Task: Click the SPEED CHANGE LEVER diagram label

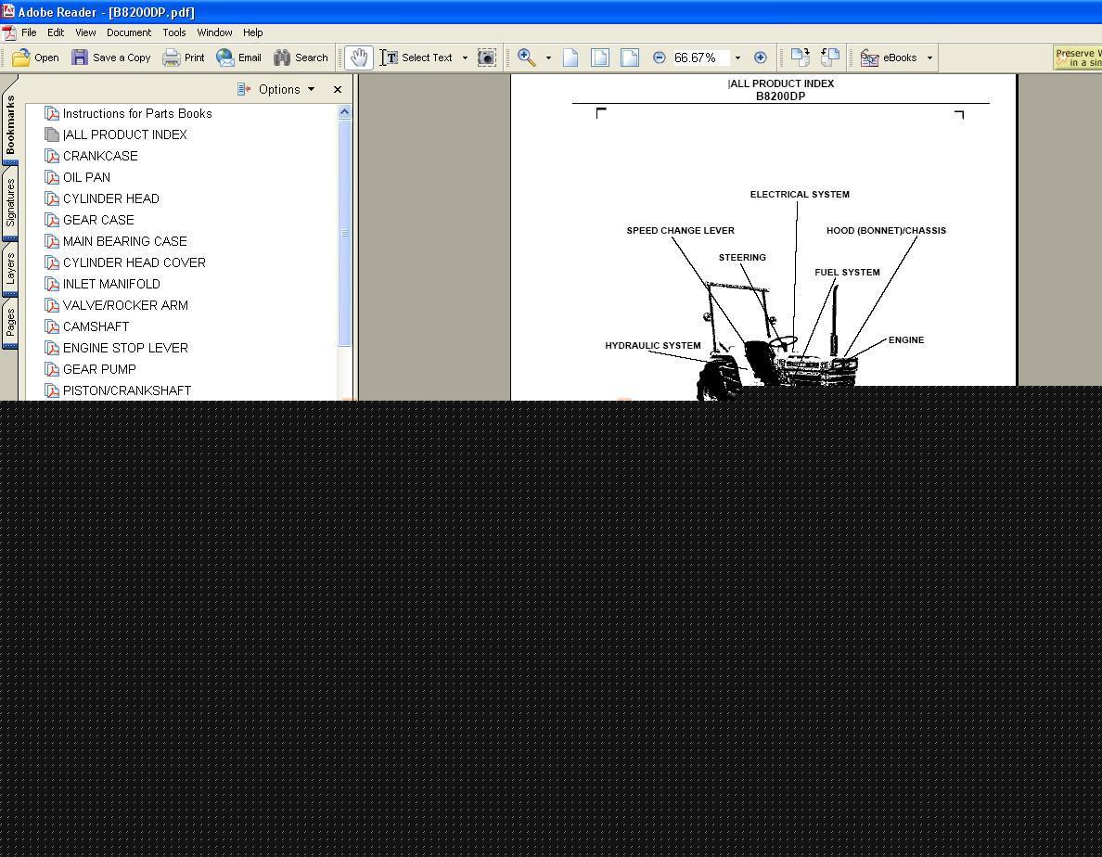Action: [680, 230]
